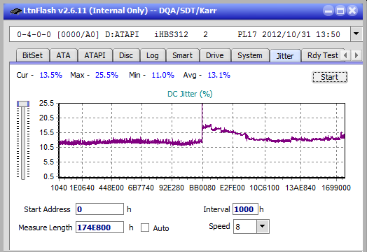Expand the Speed dropdown
The width and height of the screenshot is (367, 252).
(x=263, y=226)
